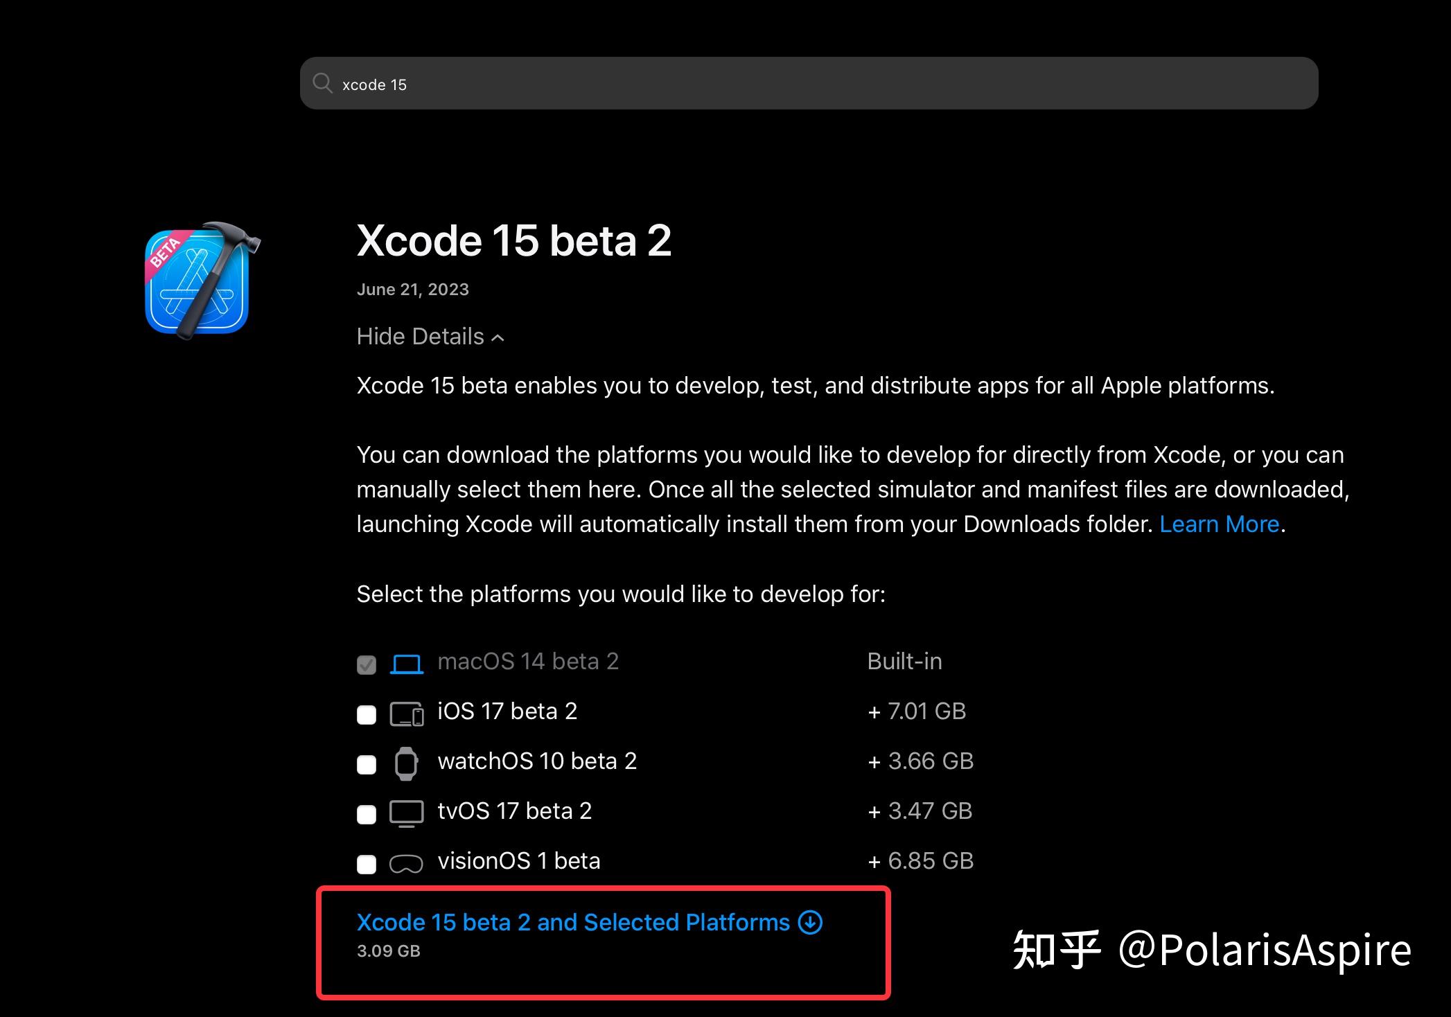Download Xcode 15 beta 2 and Selected Platforms
The height and width of the screenshot is (1017, 1451).
pos(573,922)
